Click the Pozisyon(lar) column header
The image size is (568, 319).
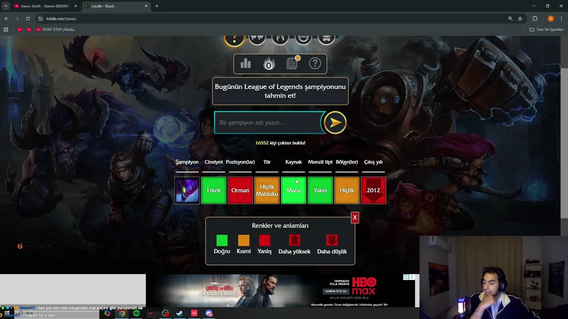point(240,162)
